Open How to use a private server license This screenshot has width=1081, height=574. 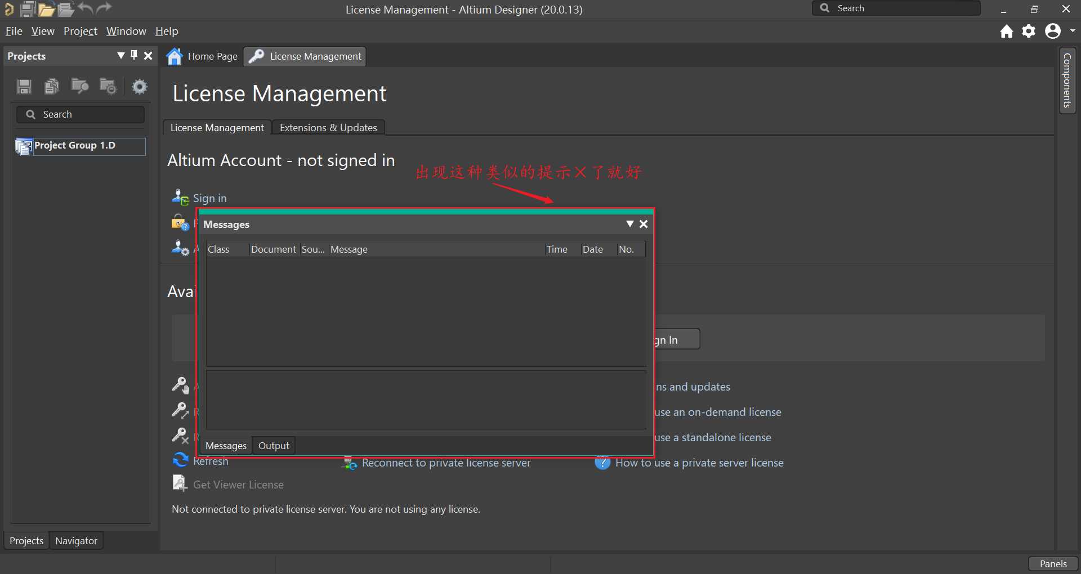tap(699, 463)
